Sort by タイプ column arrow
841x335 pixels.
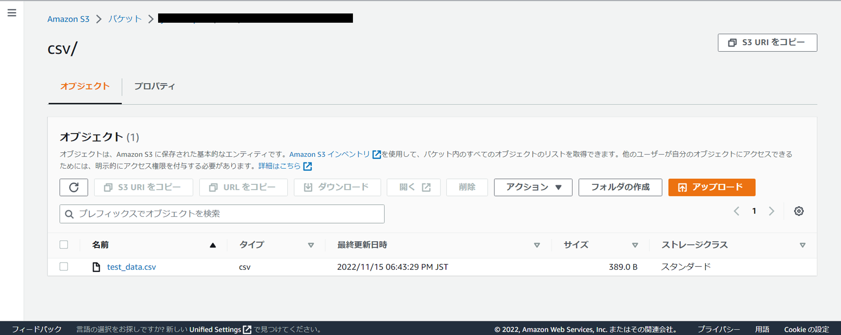pos(311,245)
